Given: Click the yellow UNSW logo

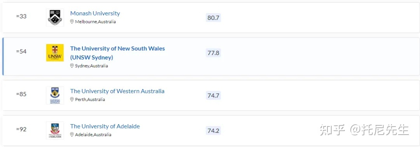Looking at the screenshot, I should (55, 53).
